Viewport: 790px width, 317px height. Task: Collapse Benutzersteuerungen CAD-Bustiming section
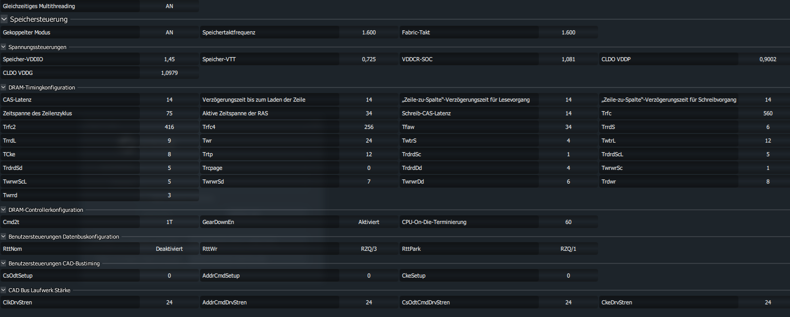point(4,263)
